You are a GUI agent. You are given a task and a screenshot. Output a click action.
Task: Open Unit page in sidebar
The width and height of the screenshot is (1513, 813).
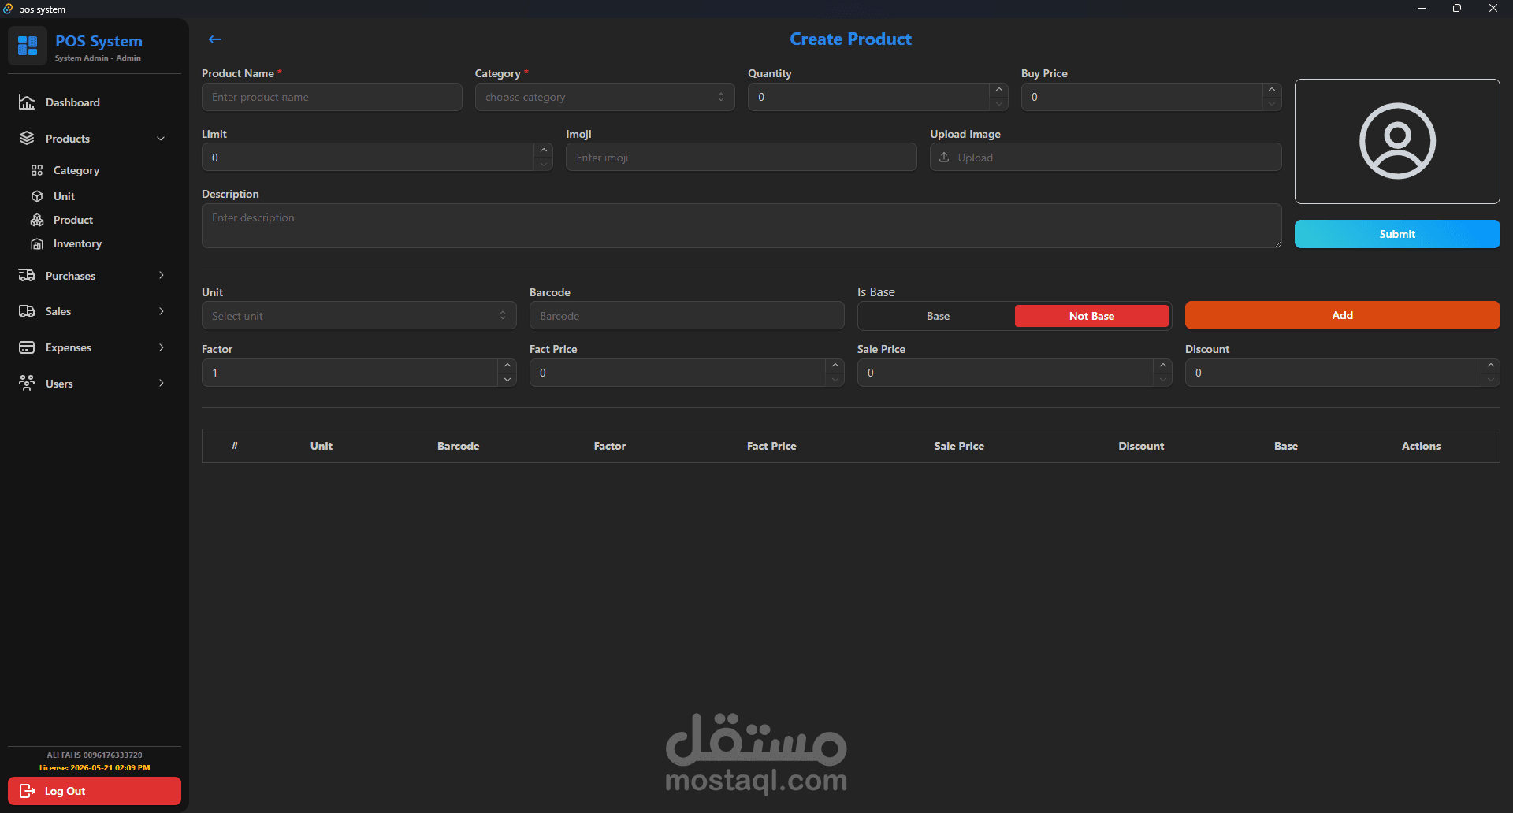click(64, 196)
